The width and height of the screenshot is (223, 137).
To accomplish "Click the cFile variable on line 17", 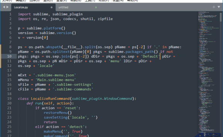I will click(23, 89).
